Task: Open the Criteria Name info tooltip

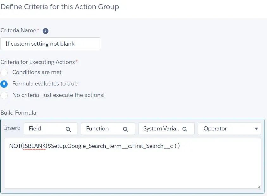Action: pos(45,30)
